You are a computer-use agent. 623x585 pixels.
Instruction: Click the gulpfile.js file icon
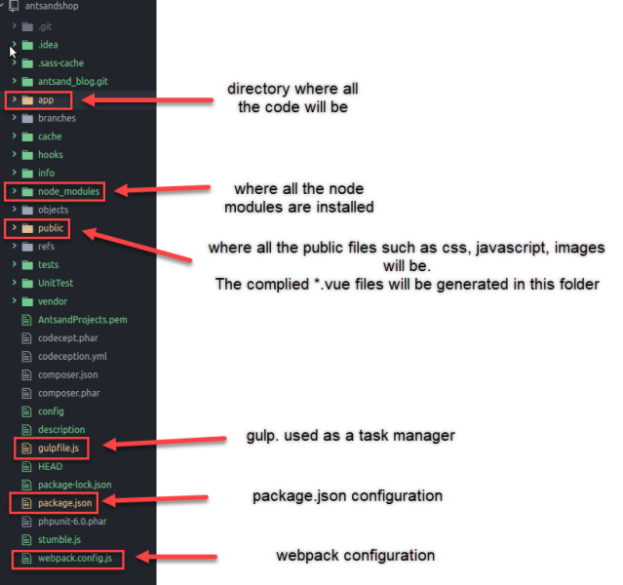tap(26, 448)
